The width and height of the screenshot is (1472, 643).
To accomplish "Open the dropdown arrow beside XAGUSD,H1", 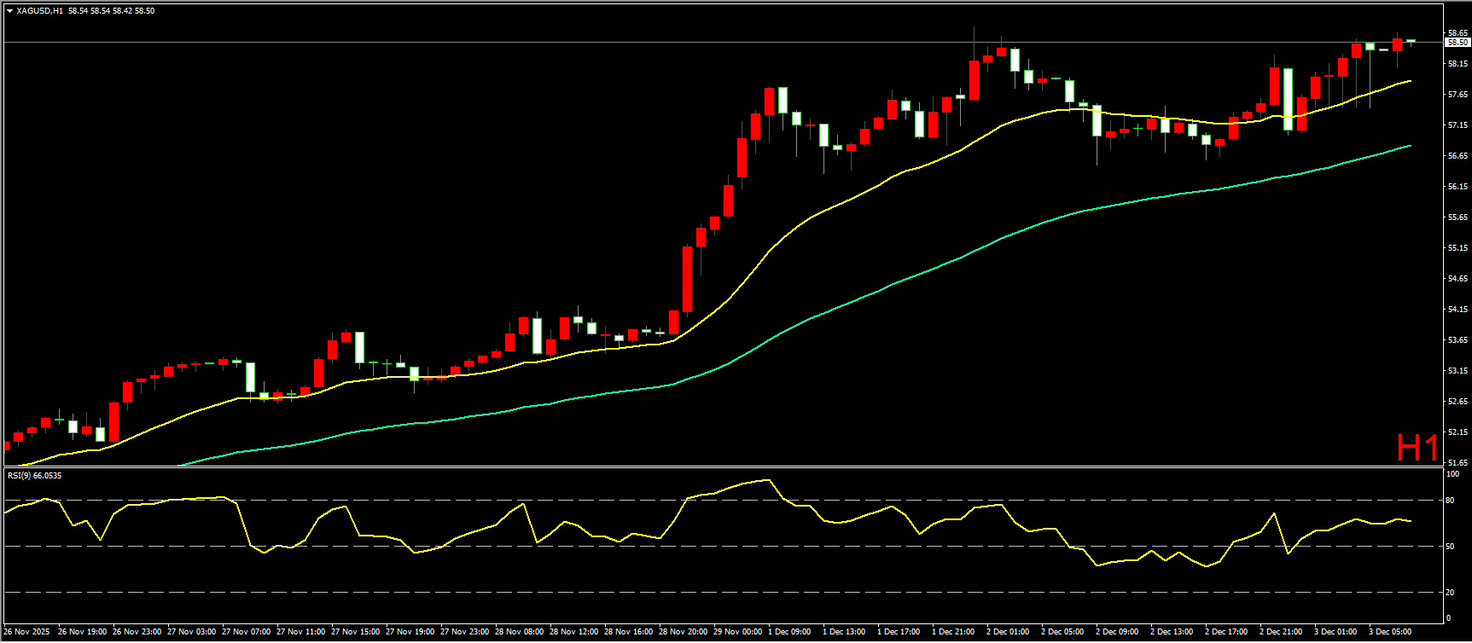I will 9,11.
